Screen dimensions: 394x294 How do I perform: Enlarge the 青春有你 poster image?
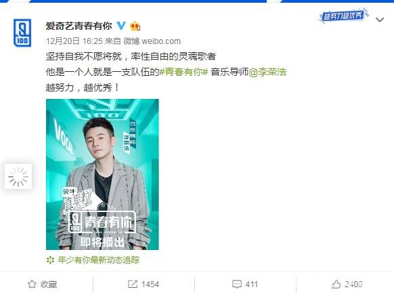(x=102, y=174)
